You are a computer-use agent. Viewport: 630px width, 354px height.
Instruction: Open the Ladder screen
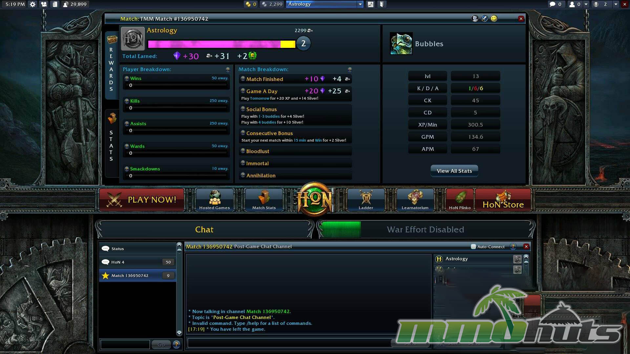pos(366,199)
